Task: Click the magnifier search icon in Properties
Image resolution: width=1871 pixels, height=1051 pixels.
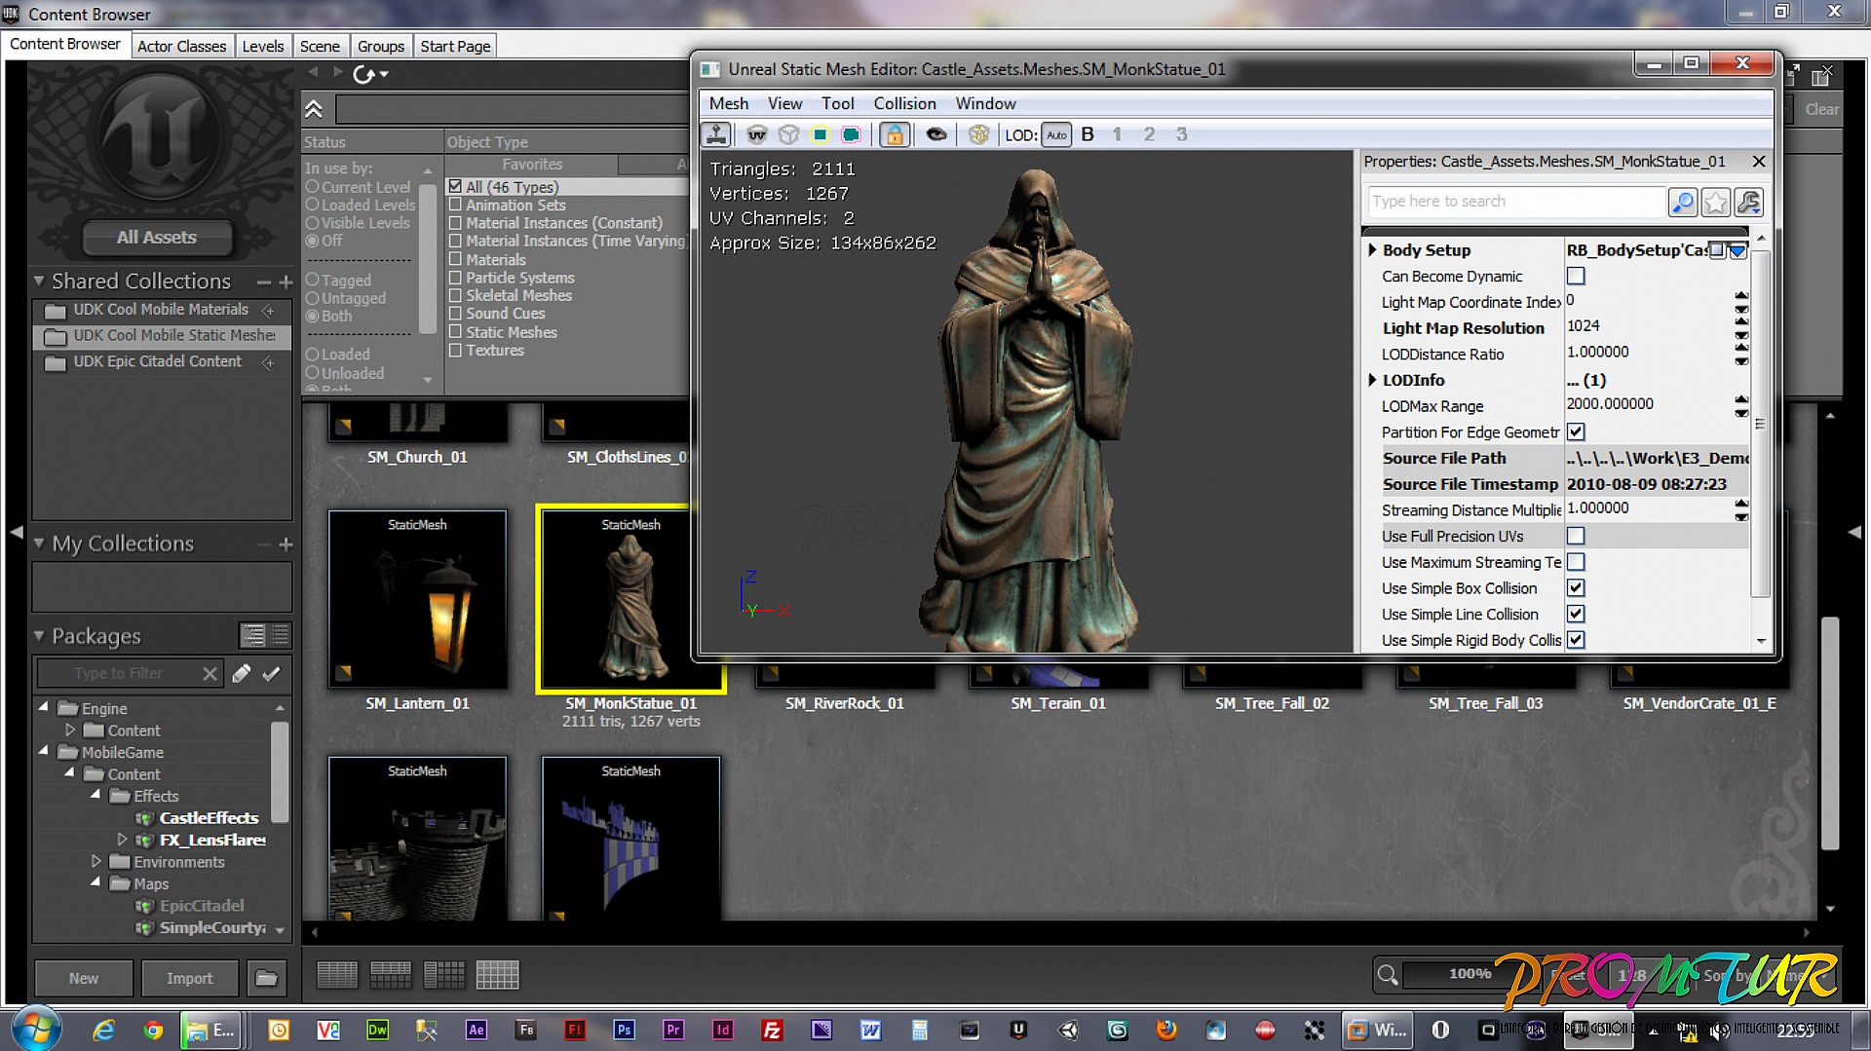Action: tap(1682, 202)
